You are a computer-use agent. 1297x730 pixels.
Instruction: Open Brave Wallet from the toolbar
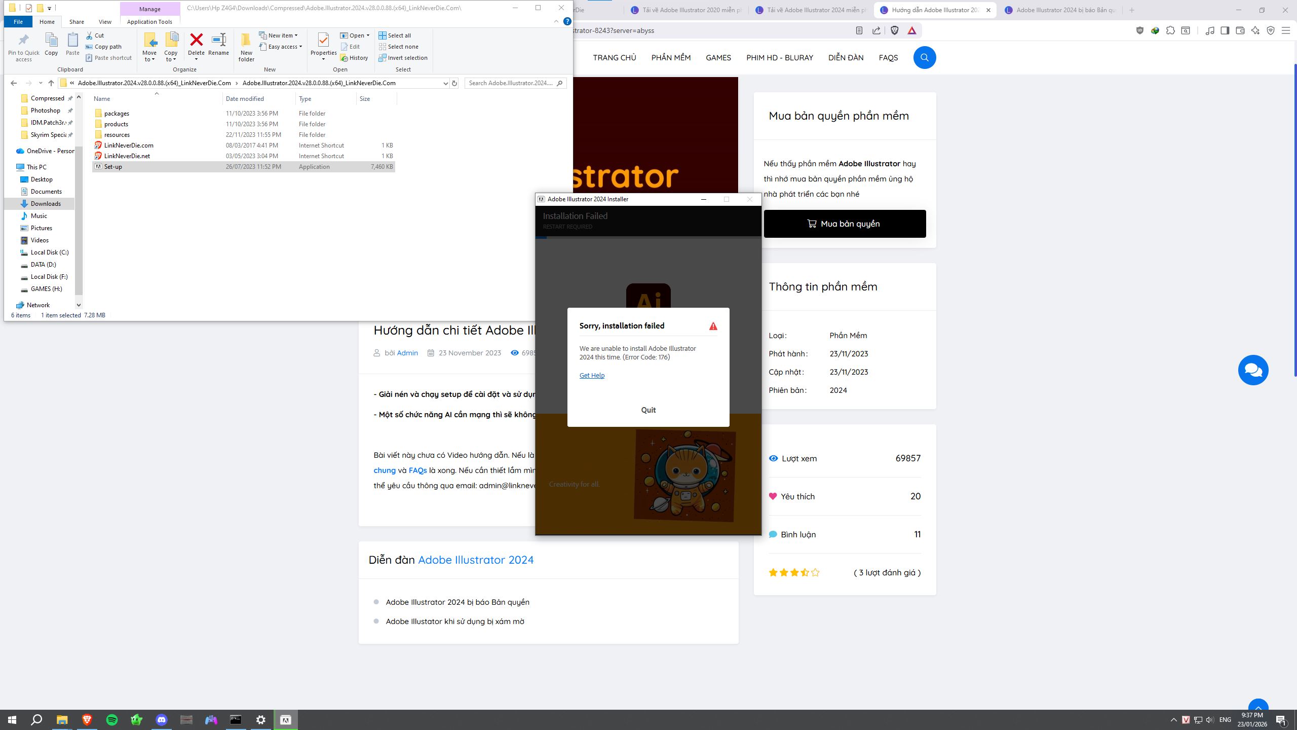[1241, 30]
